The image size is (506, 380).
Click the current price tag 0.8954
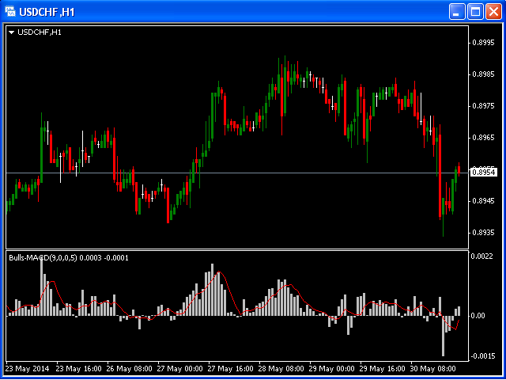483,173
